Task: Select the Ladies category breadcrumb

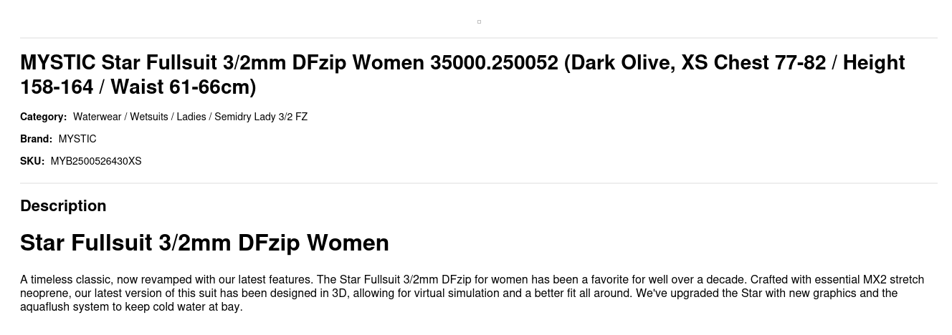Action: [x=191, y=117]
